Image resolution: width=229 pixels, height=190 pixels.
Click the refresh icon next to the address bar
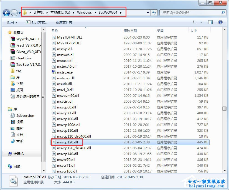pos(154,12)
